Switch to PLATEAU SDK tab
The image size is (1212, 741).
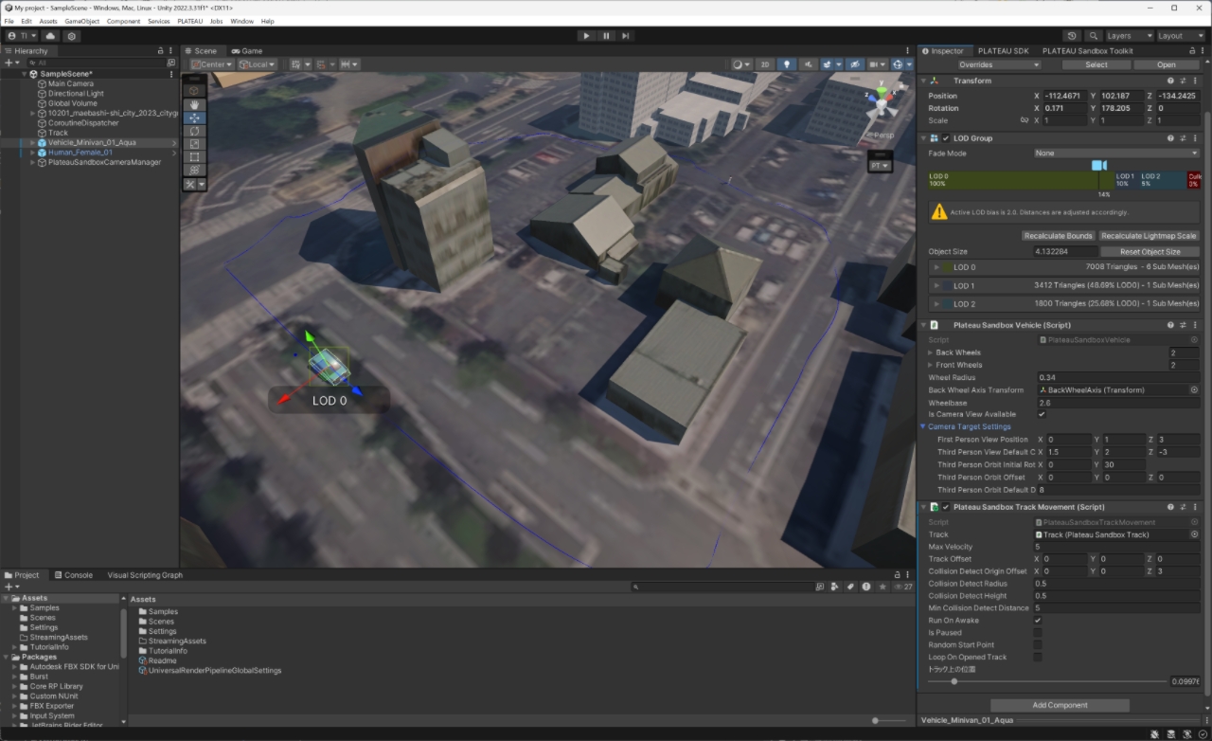point(1003,51)
